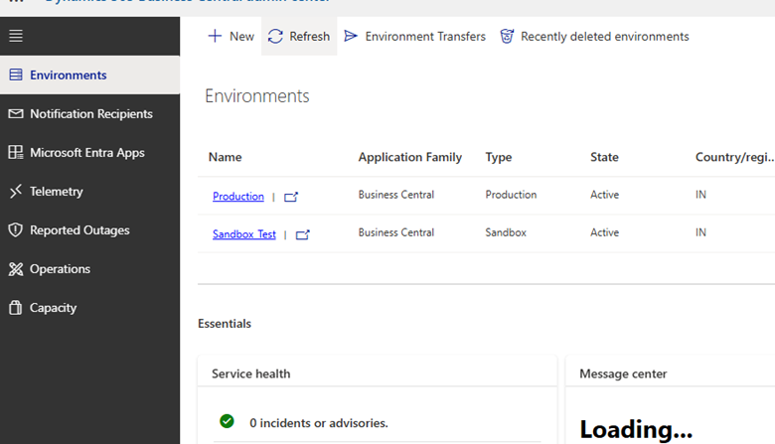
Task: Click the Environment Transfers arrow icon
Action: [x=351, y=36]
